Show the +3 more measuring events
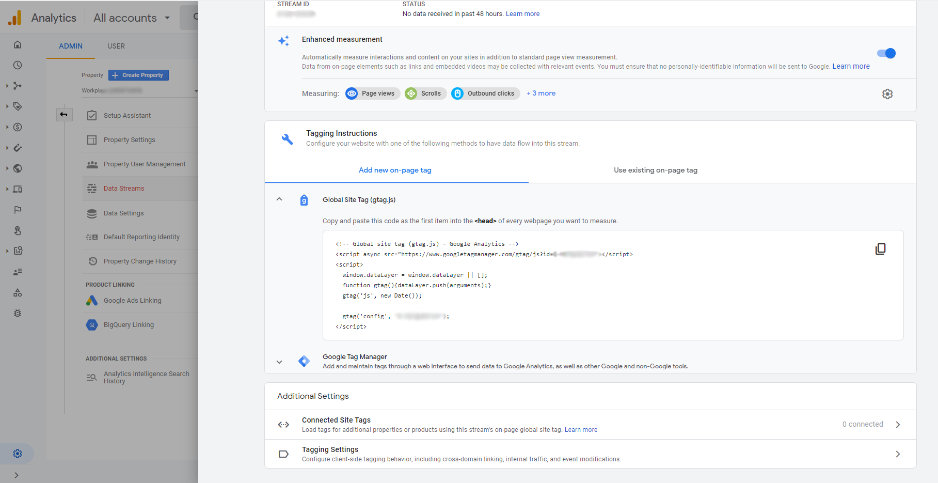This screenshot has width=938, height=483. tap(541, 94)
